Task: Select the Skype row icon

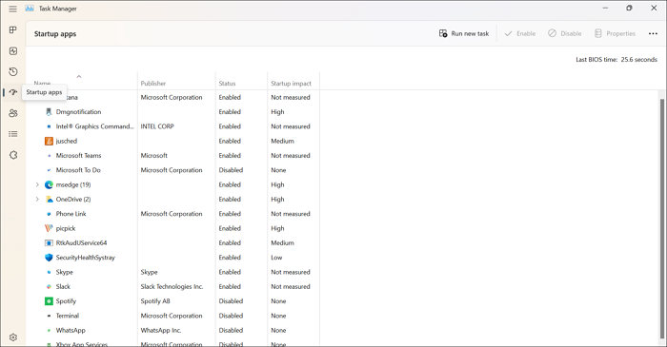Action: click(x=49, y=272)
